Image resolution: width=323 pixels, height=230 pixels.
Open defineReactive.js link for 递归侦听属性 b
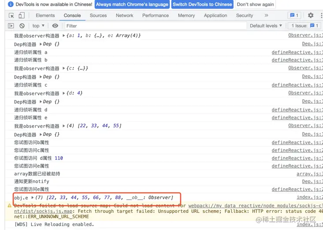[x=297, y=60]
